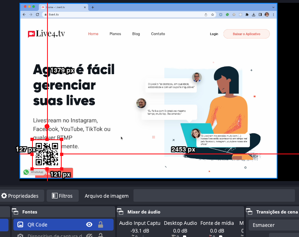Click the Live4.tv logo

46,34
